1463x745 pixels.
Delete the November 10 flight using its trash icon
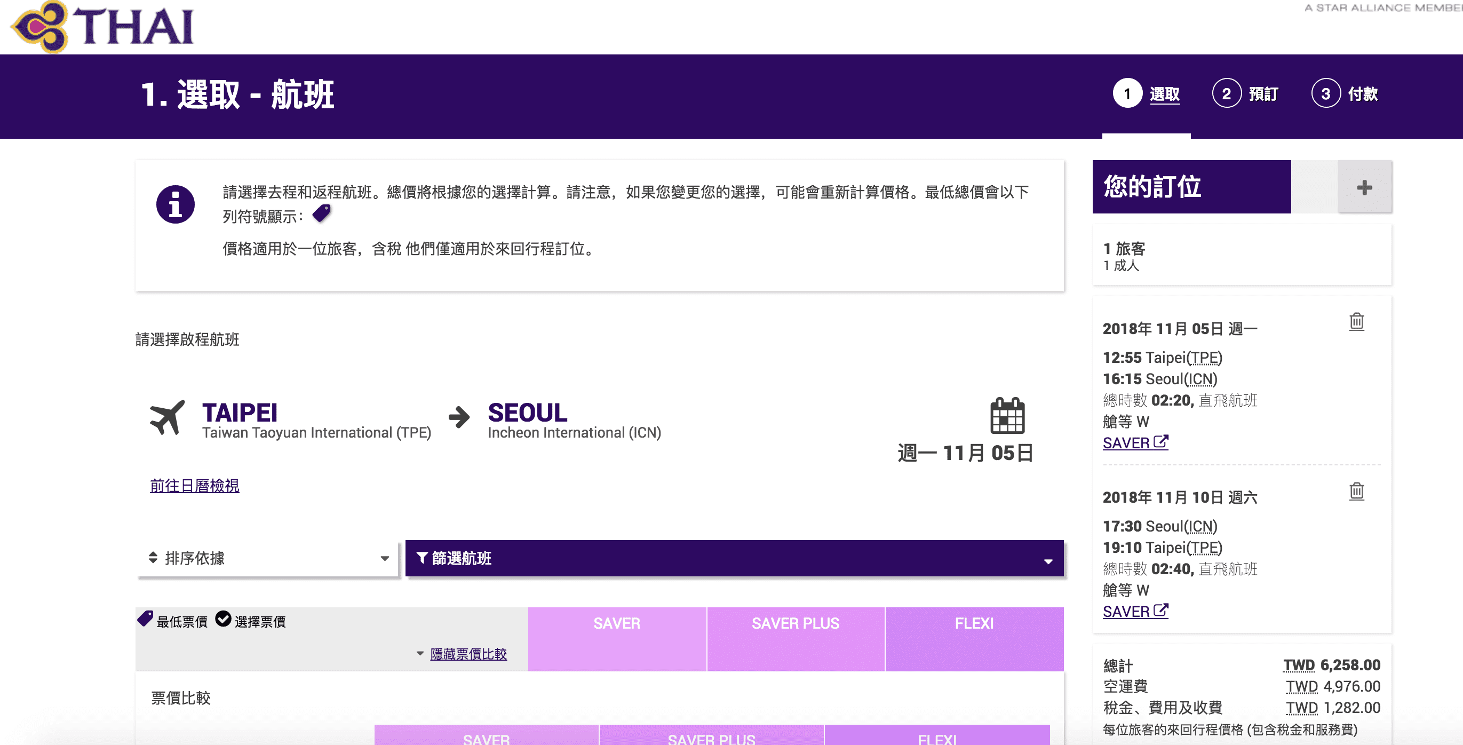(x=1357, y=491)
